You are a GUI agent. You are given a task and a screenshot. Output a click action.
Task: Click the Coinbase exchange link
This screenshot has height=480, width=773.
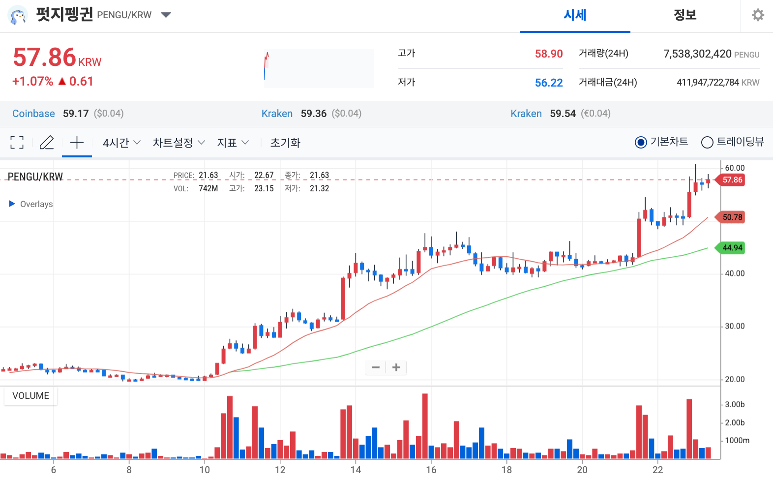[x=33, y=114]
